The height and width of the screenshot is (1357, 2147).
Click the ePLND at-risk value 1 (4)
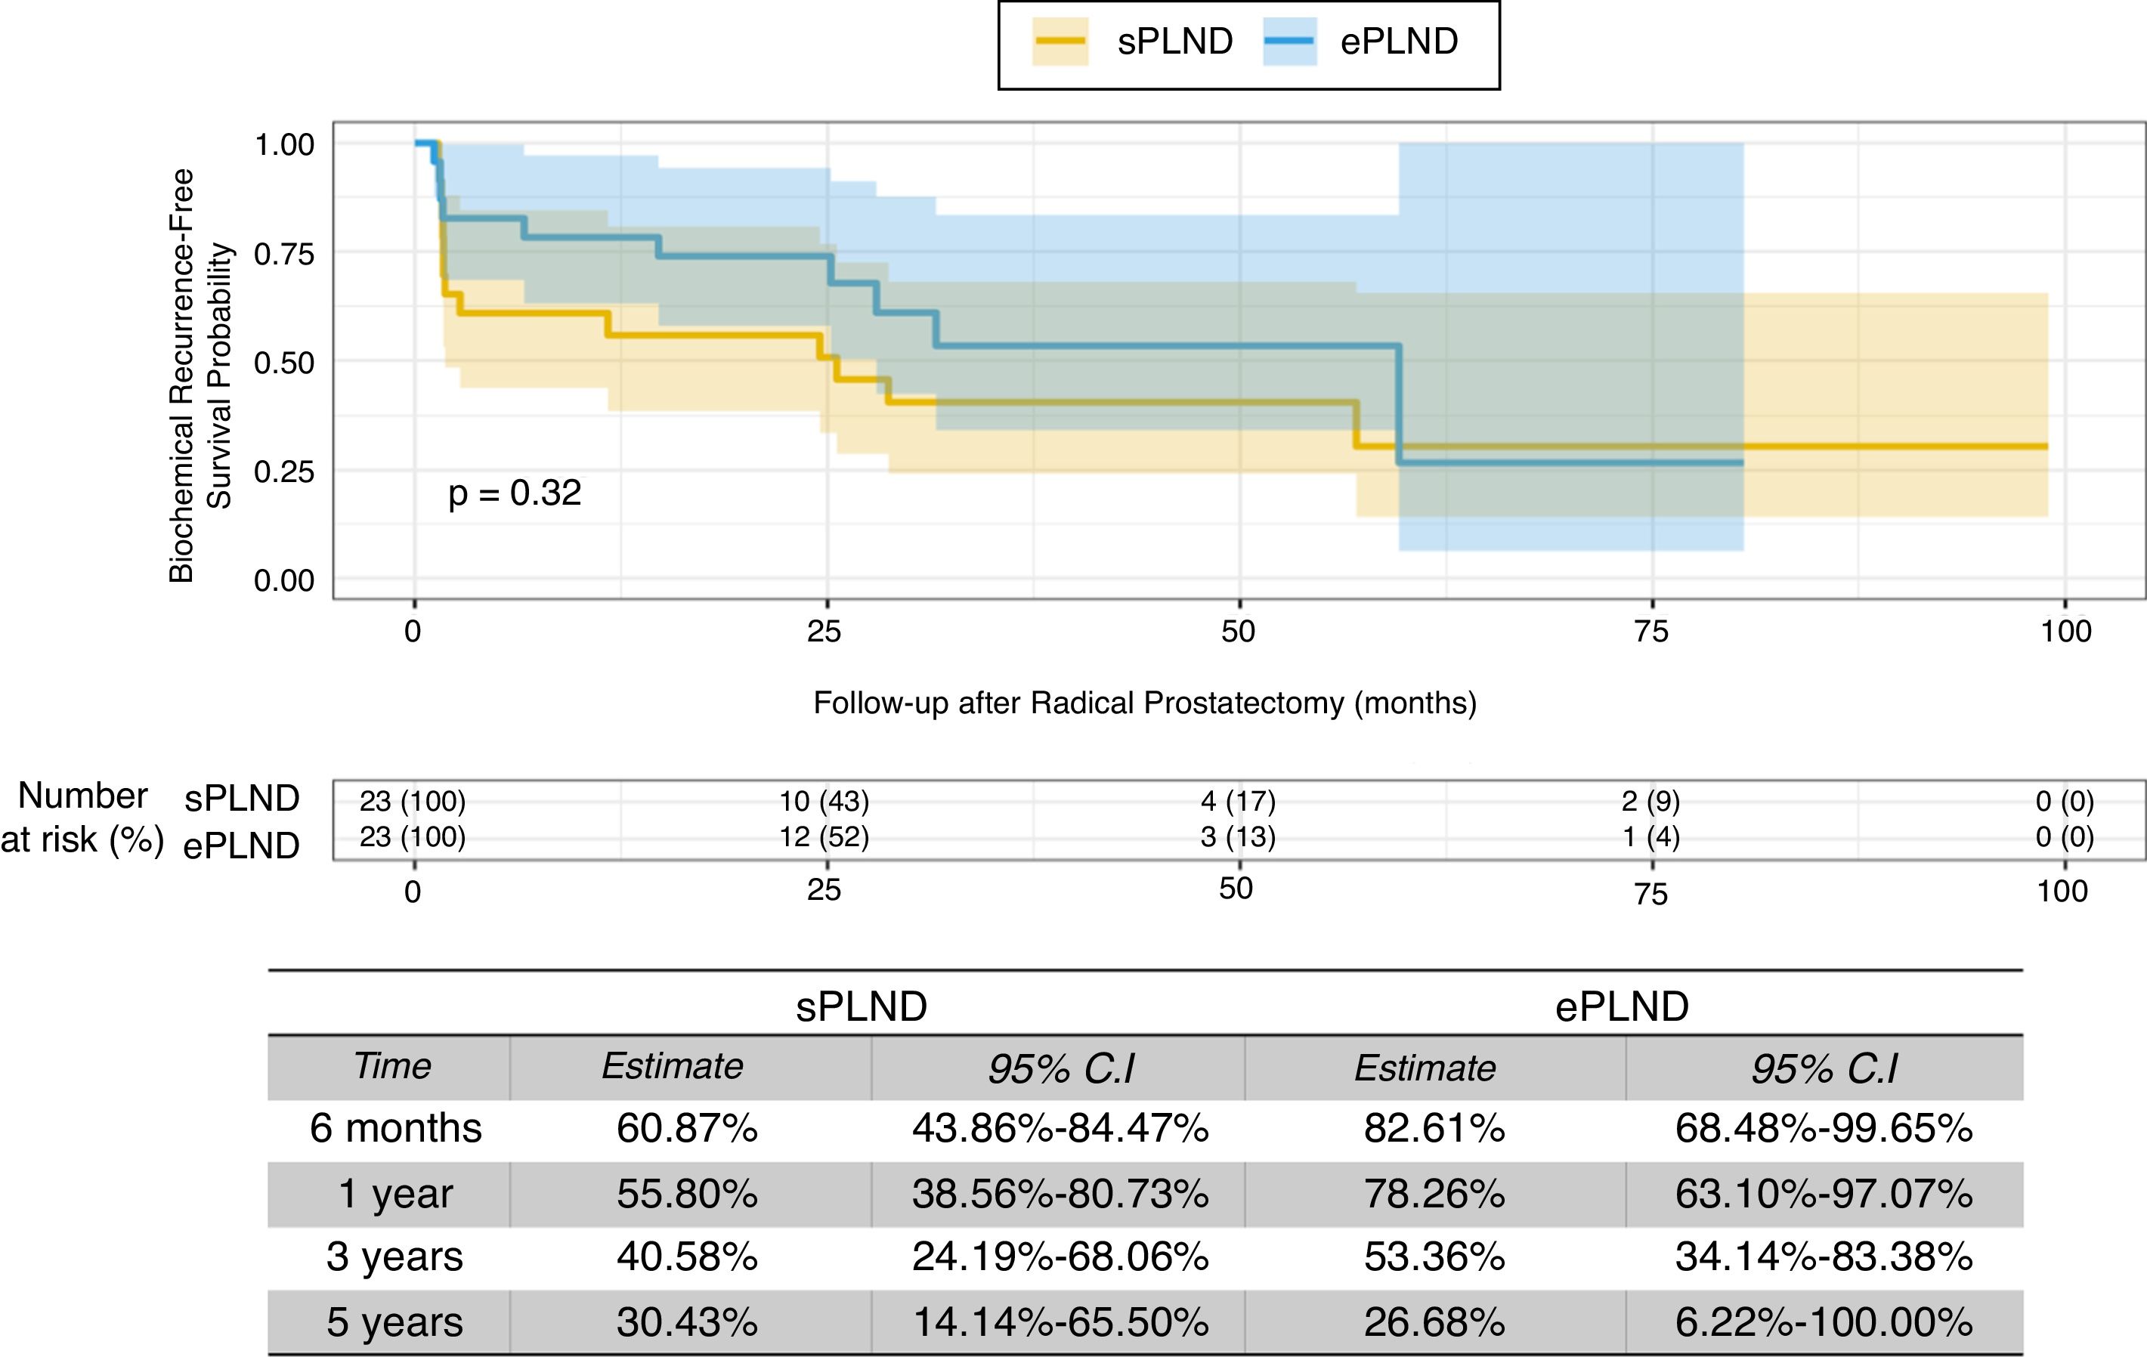tap(1650, 837)
